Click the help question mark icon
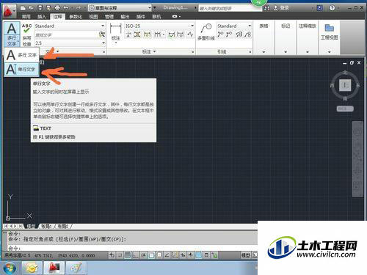Image resolution: width=367 pixels, height=275 pixels. (x=332, y=8)
